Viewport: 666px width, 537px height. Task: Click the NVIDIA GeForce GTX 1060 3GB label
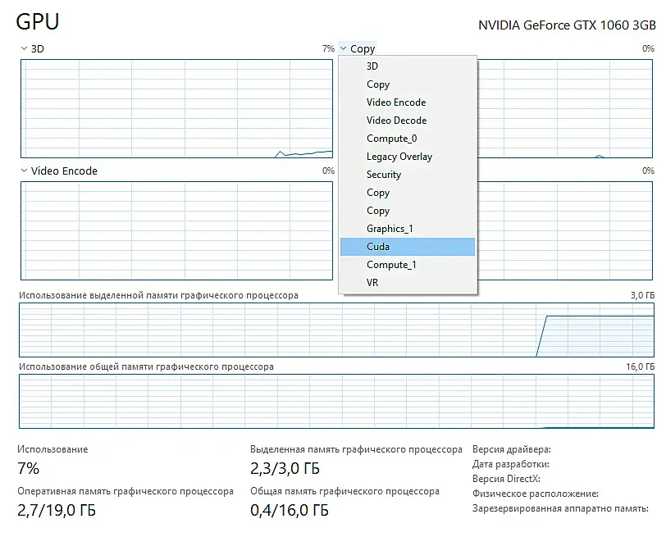[x=566, y=25]
